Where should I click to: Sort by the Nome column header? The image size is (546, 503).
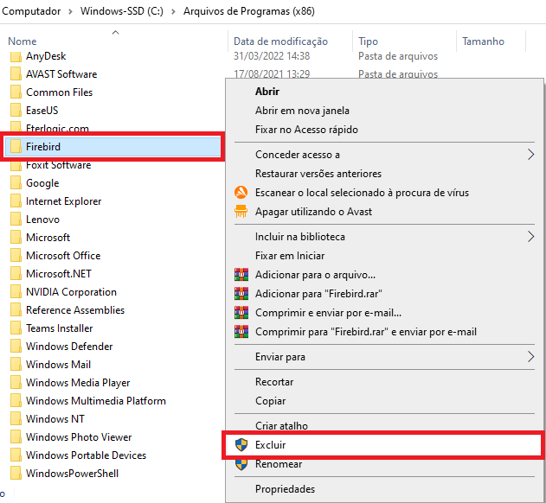pyautogui.click(x=22, y=41)
